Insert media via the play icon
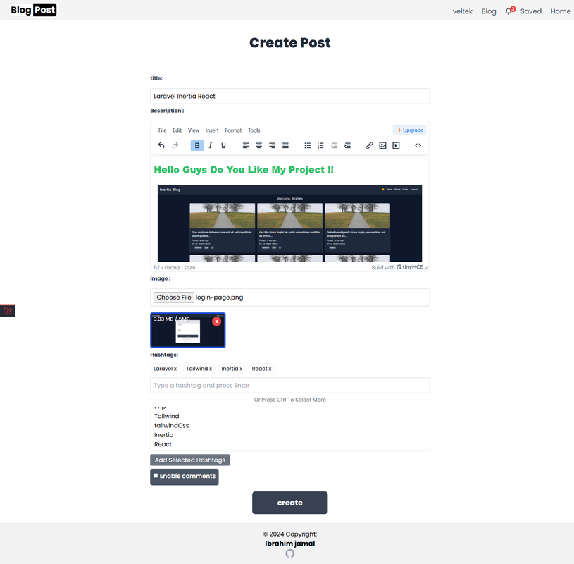The width and height of the screenshot is (574, 564). tap(396, 145)
